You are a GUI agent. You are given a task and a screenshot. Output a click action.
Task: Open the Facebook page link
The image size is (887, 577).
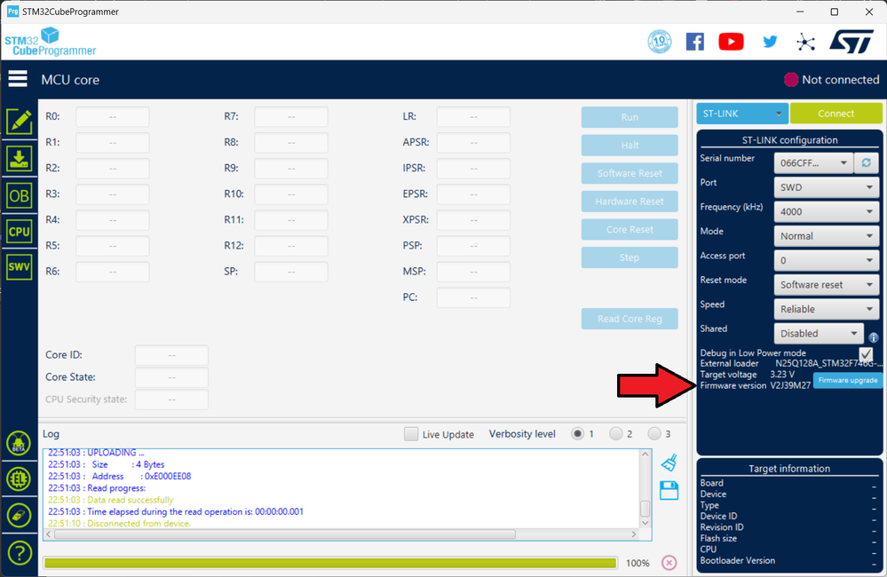pyautogui.click(x=694, y=42)
